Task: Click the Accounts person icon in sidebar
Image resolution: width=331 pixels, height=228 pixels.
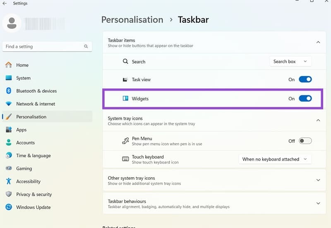Action: (x=9, y=142)
